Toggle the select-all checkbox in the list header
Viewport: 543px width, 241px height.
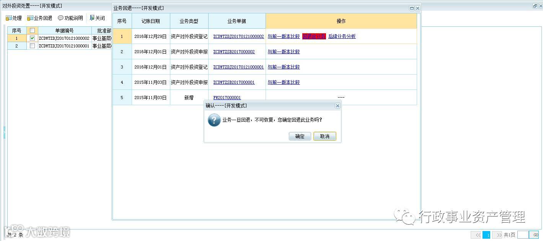[32, 31]
